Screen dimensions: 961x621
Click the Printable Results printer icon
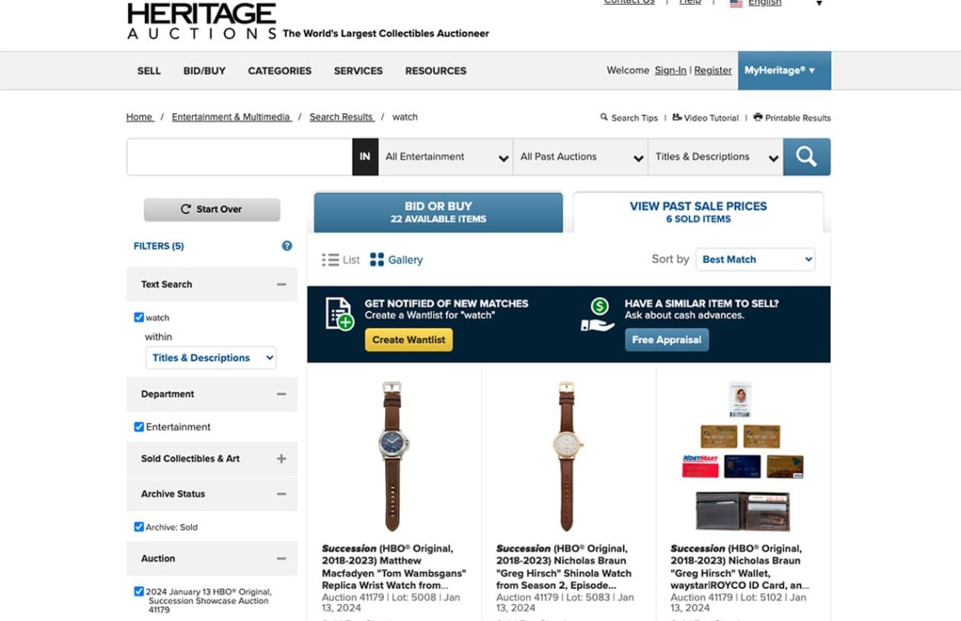tap(758, 117)
